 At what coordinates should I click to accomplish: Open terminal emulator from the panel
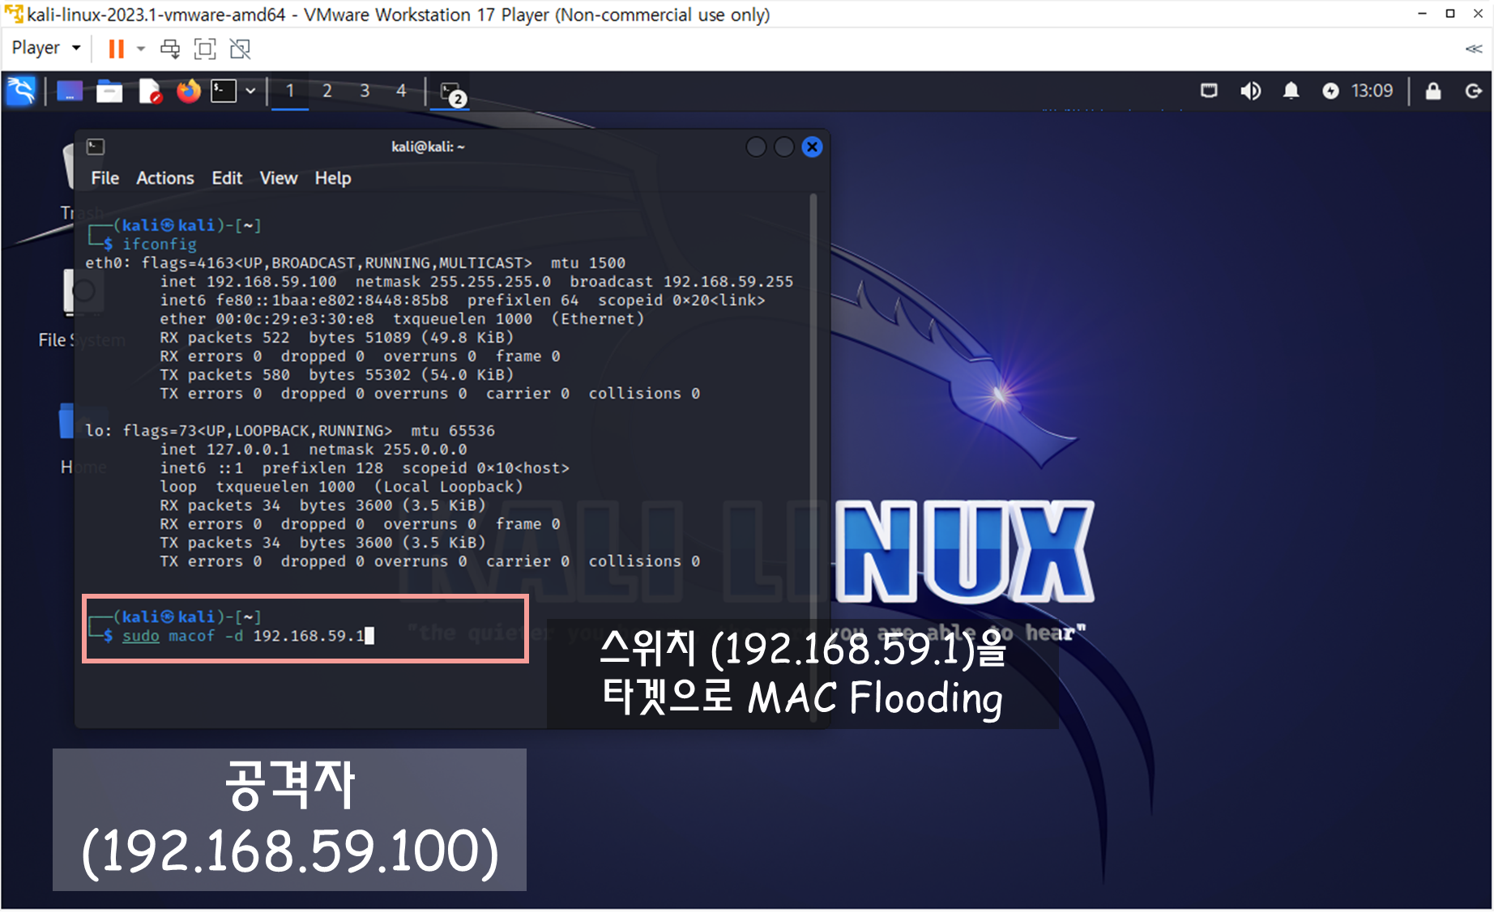[x=224, y=91]
